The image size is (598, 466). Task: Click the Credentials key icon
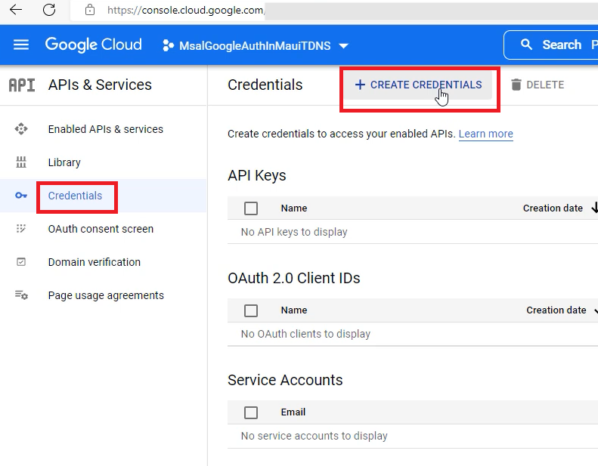point(21,196)
